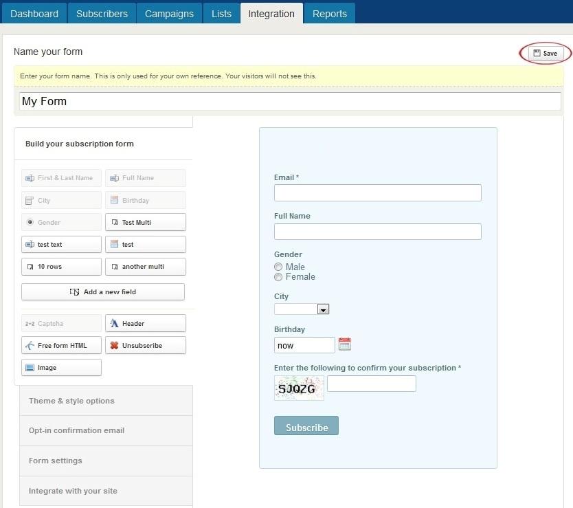Add the Test Multi field
This screenshot has width=573, height=508.
(146, 222)
